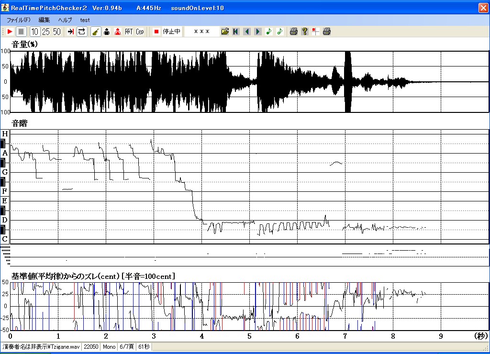Viewport: 490px width, 354px height.
Task: Click the *** note display field
Action: coord(201,32)
